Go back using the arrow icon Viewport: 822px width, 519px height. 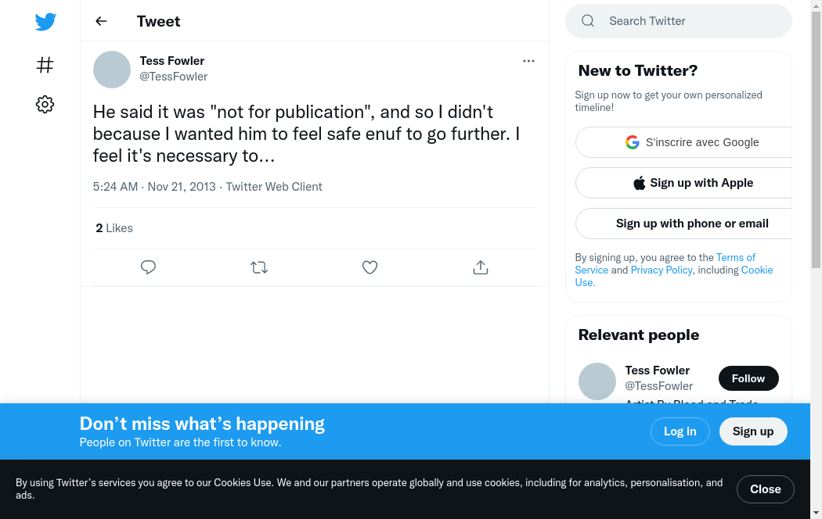tap(101, 21)
